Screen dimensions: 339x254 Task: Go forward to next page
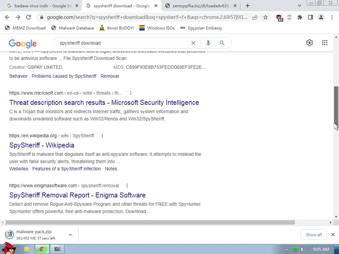(18, 17)
